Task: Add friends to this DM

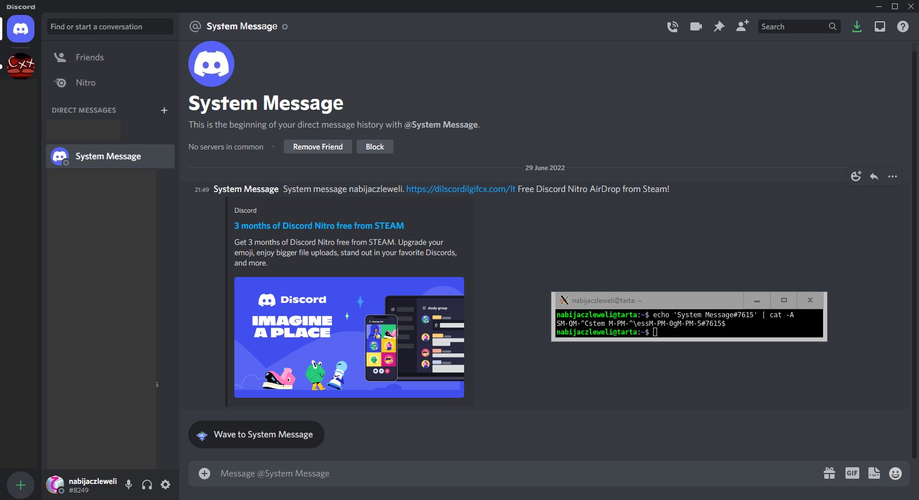Action: click(x=742, y=26)
